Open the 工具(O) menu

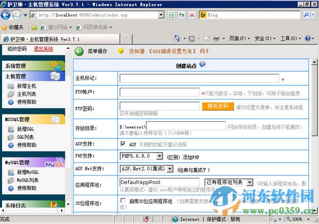[290, 38]
